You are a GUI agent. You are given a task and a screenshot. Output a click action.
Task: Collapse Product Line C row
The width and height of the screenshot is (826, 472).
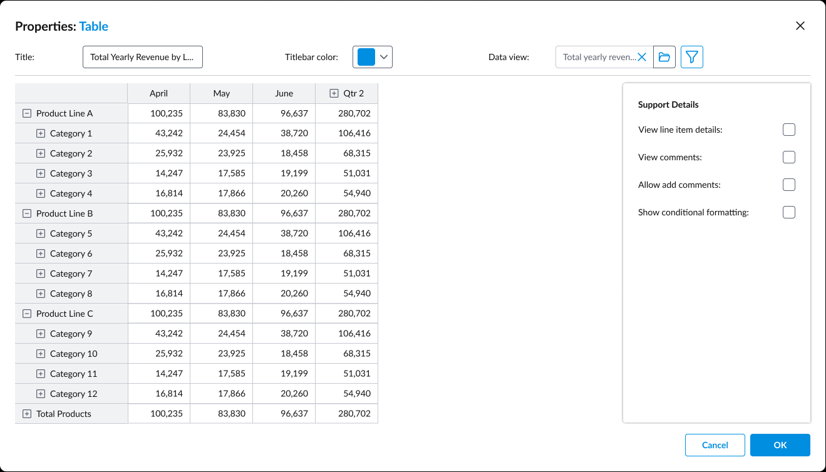coord(27,314)
